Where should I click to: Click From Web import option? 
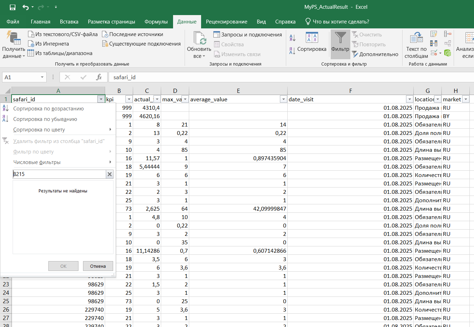[x=48, y=44]
